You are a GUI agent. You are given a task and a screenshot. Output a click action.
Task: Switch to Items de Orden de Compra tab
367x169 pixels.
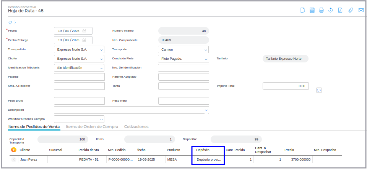(92, 126)
